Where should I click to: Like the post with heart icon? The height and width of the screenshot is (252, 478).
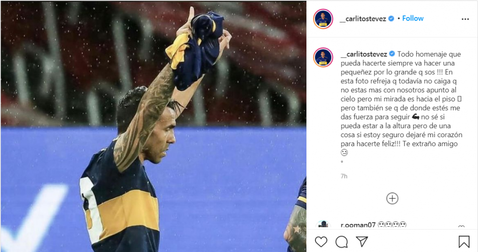click(x=321, y=242)
